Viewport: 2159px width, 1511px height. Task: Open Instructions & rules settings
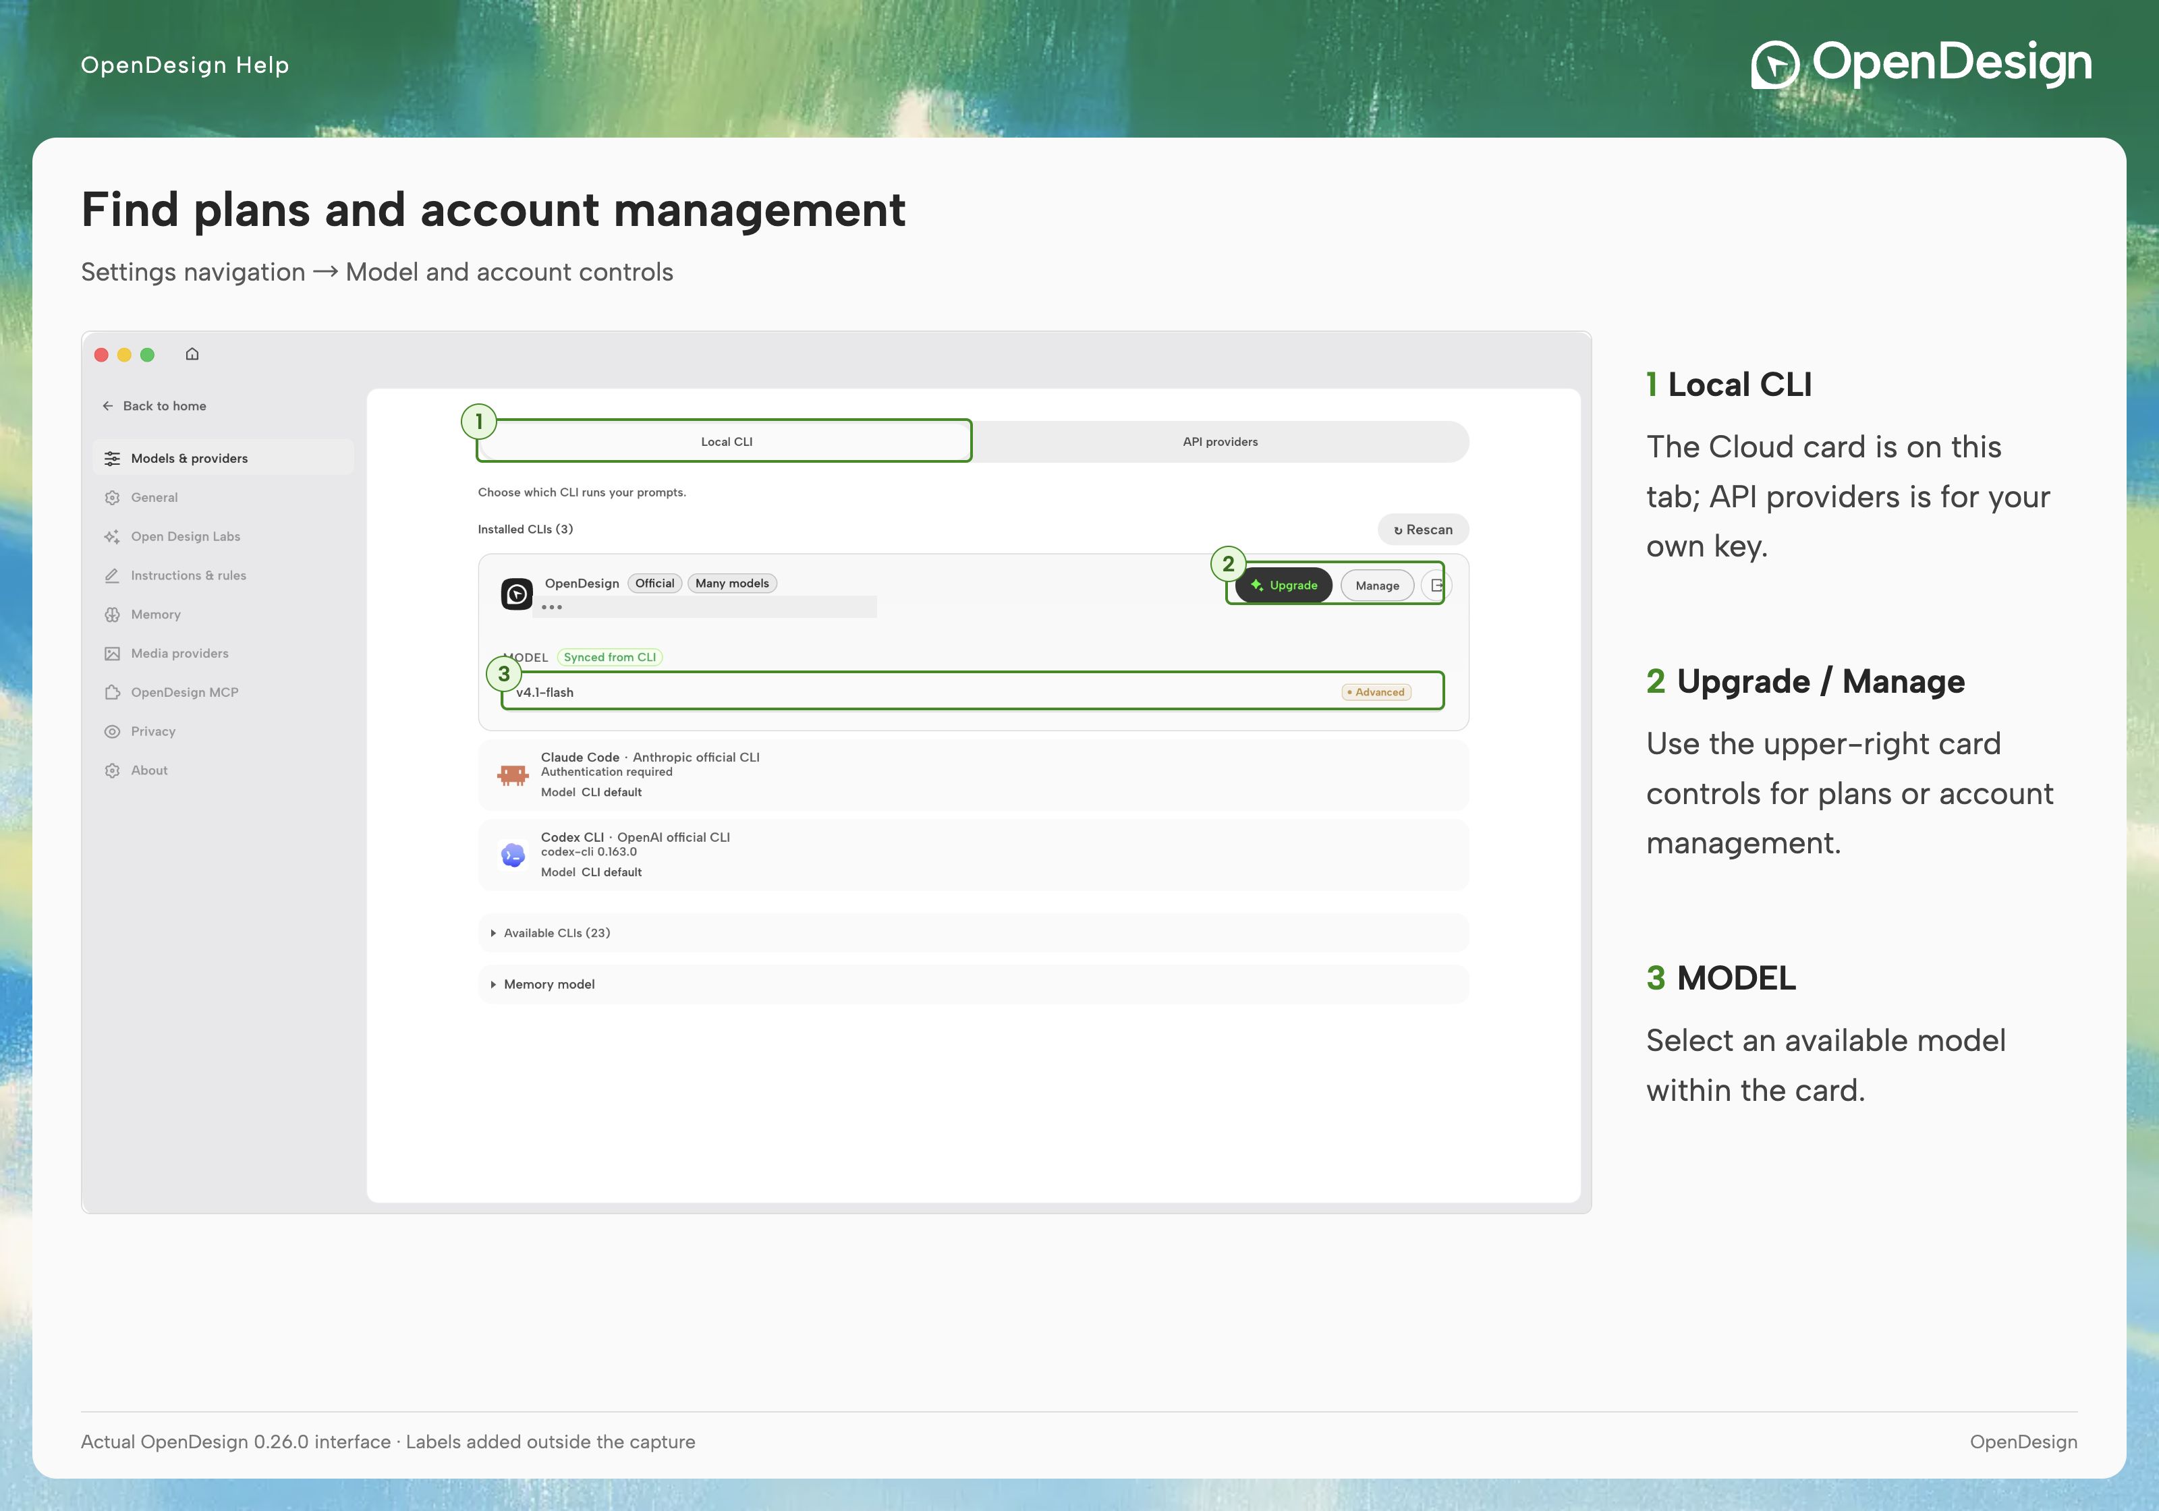[224, 575]
